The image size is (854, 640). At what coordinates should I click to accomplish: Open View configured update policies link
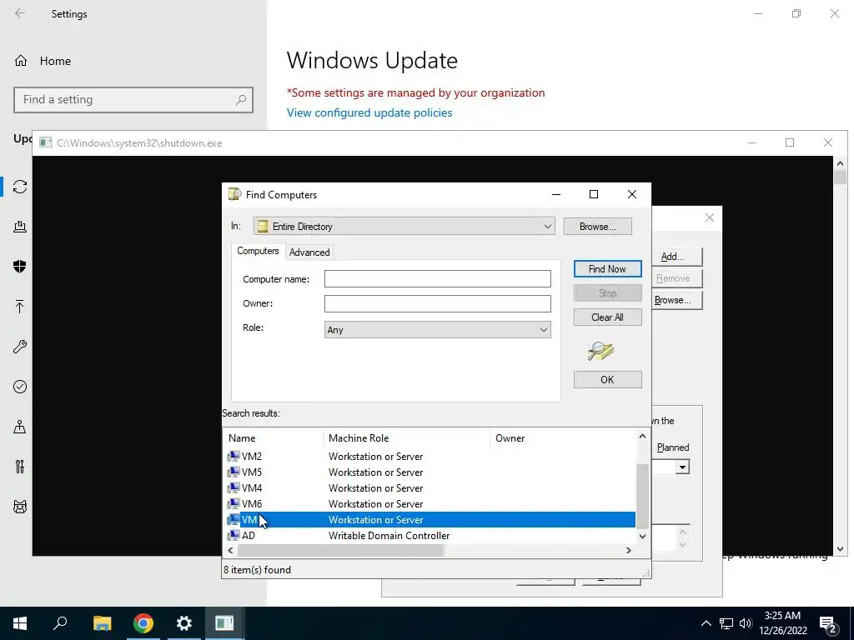coord(369,112)
